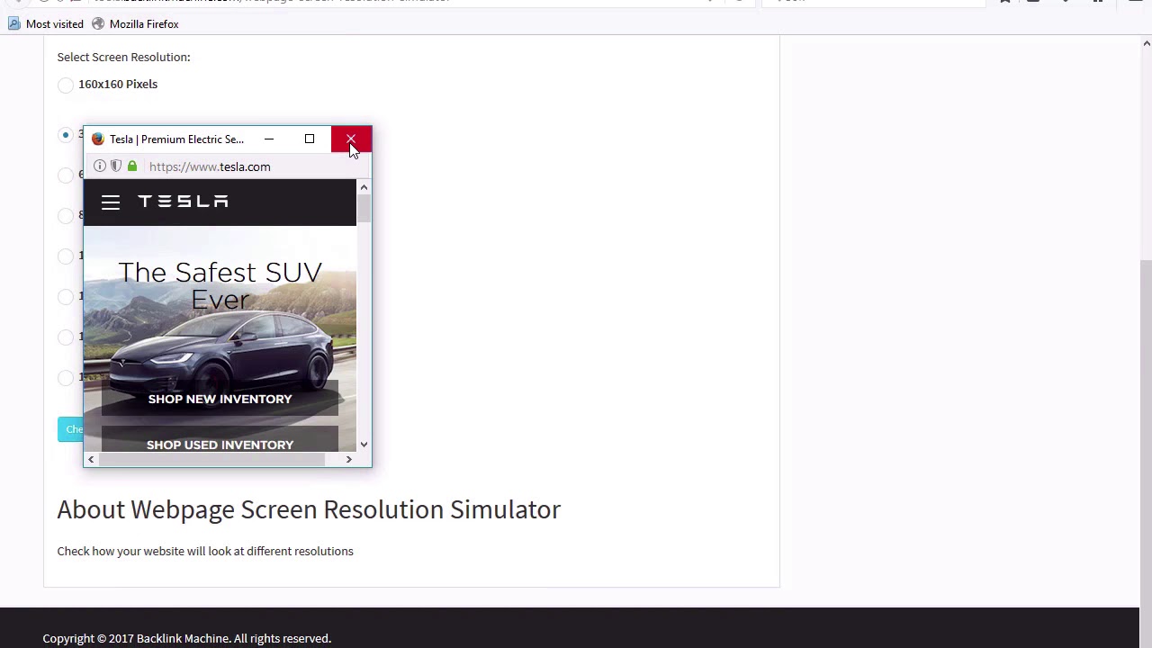
Task: Click the Backlink Machine copyright text
Action: point(186,638)
